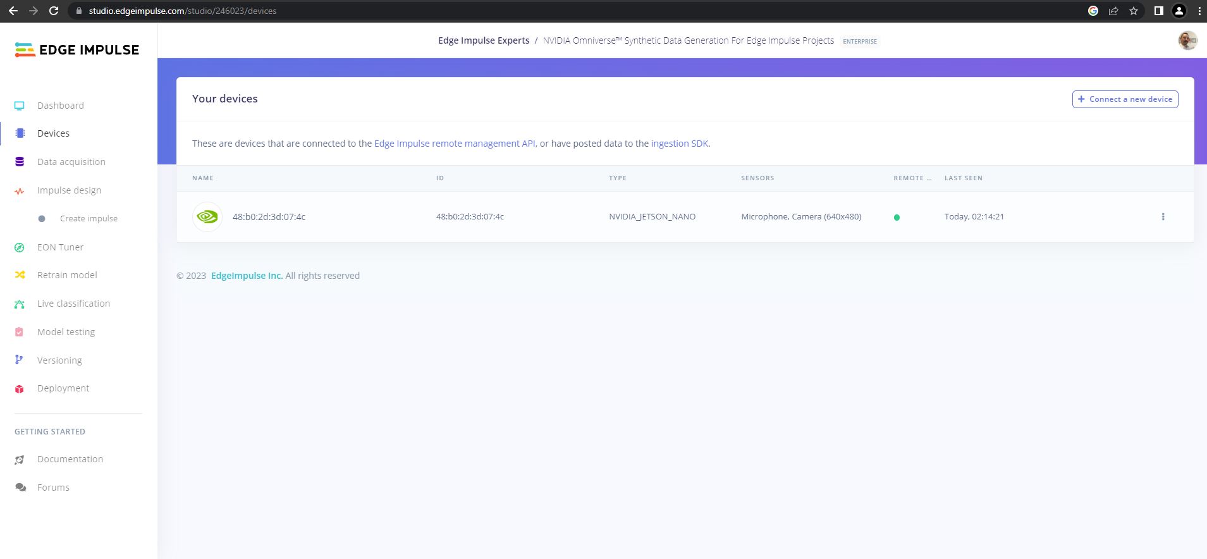Open the user profile avatar
The image size is (1207, 559).
(x=1187, y=40)
